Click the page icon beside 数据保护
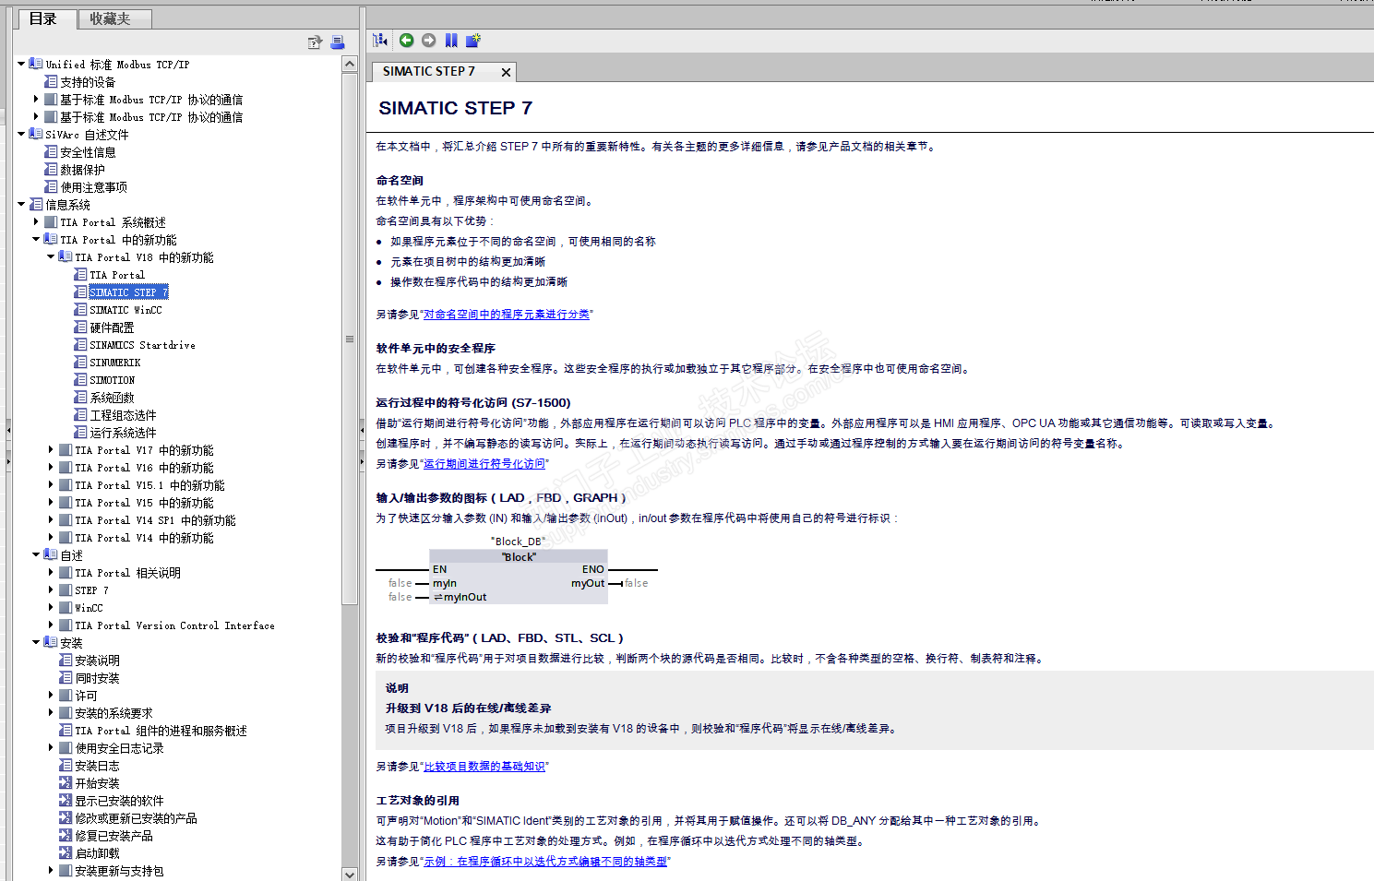Viewport: 1374px width, 881px height. (51, 170)
